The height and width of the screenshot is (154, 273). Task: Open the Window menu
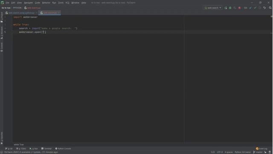pyautogui.click(x=75, y=3)
